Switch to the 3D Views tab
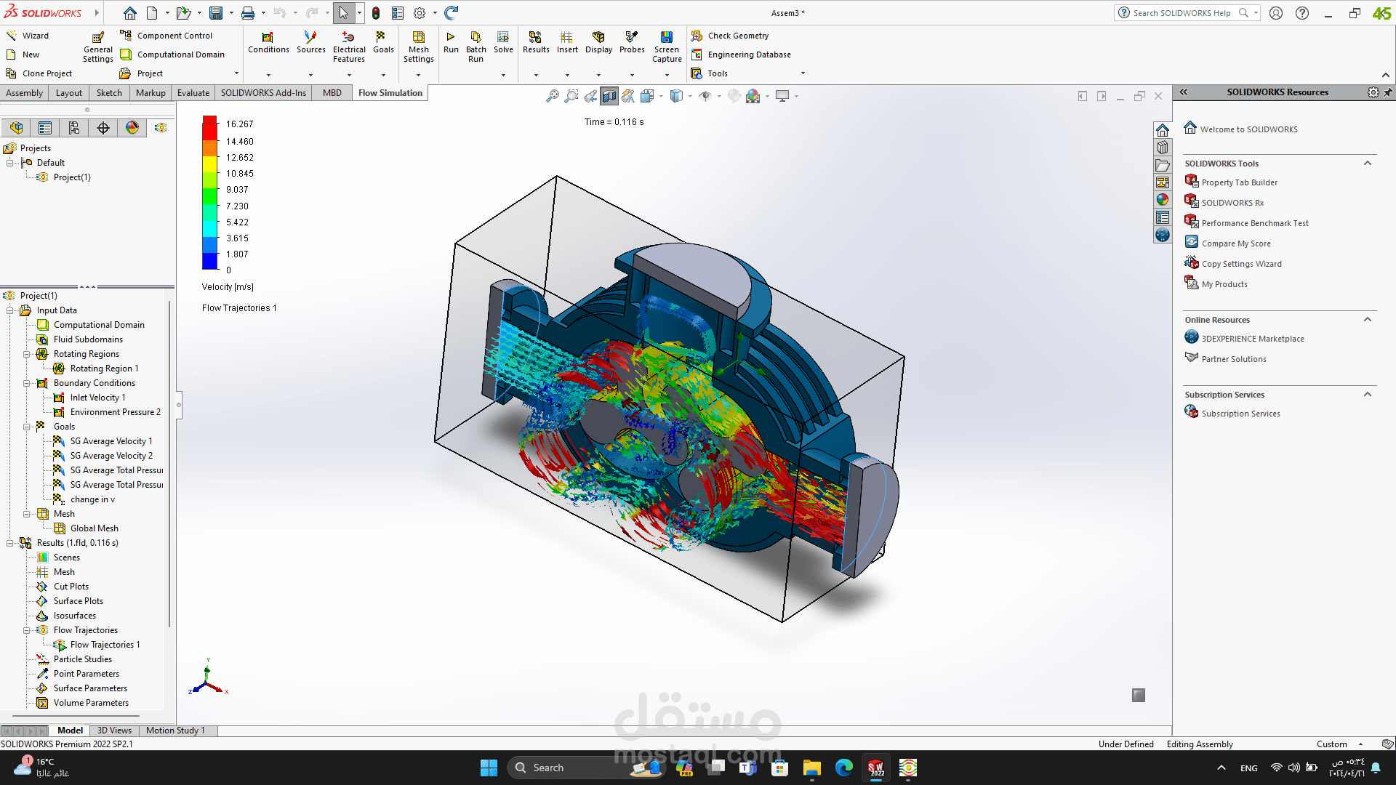Viewport: 1396px width, 785px height. 114,730
